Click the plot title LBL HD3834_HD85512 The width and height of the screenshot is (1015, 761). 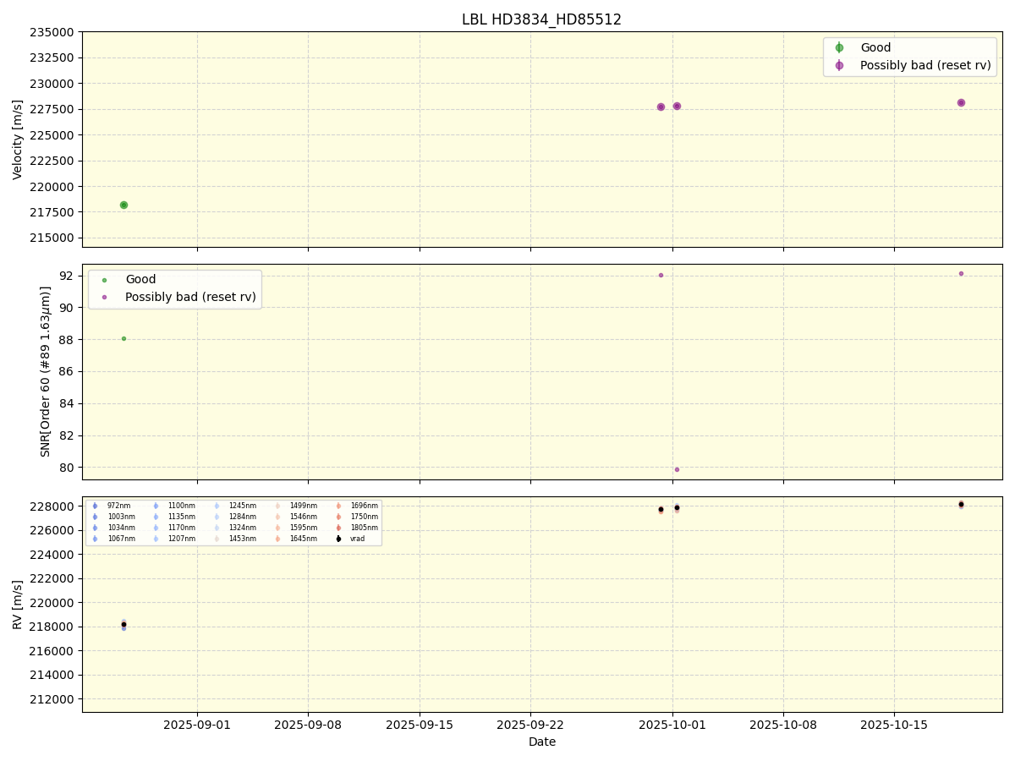541,19
